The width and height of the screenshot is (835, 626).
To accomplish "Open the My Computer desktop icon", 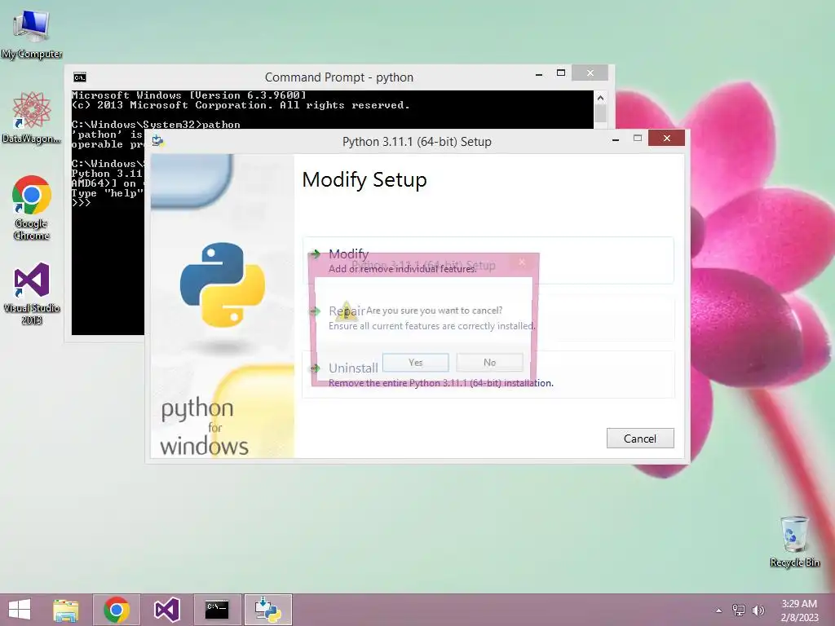I will point(32,33).
